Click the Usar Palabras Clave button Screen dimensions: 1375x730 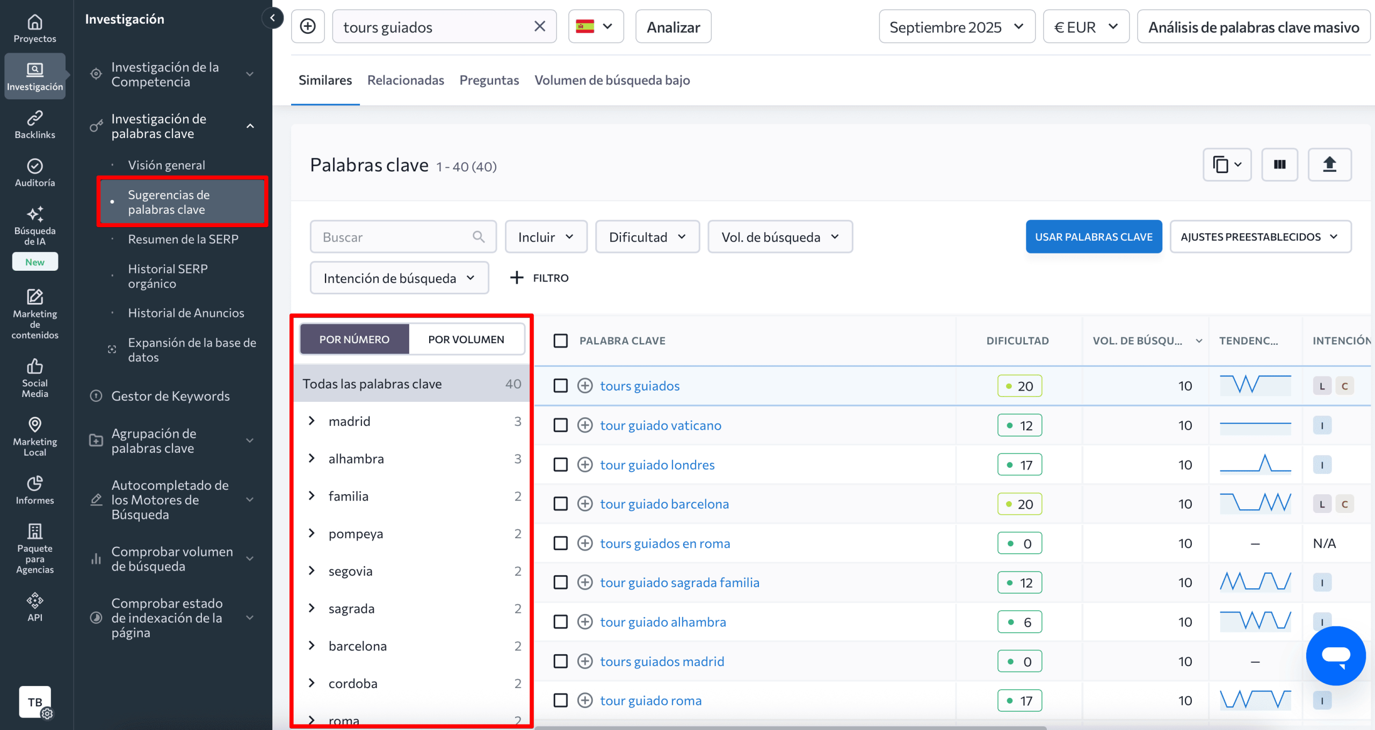coord(1093,237)
